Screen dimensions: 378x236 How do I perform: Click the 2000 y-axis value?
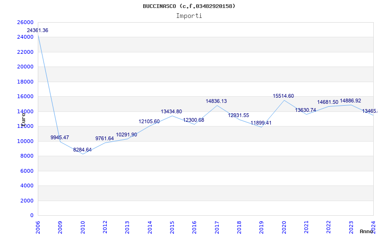[x=26, y=201]
